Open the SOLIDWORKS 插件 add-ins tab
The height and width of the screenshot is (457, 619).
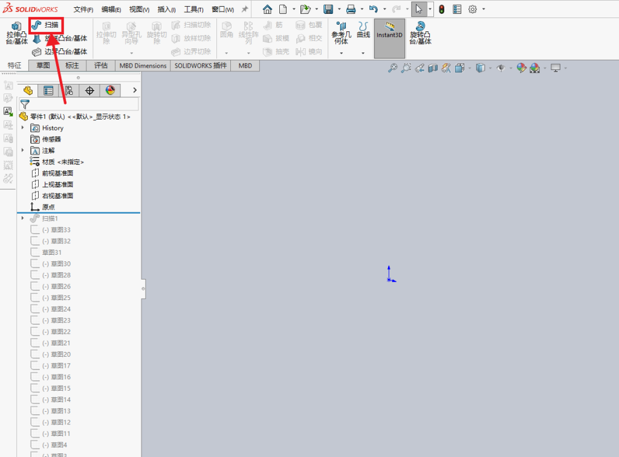pyautogui.click(x=201, y=65)
